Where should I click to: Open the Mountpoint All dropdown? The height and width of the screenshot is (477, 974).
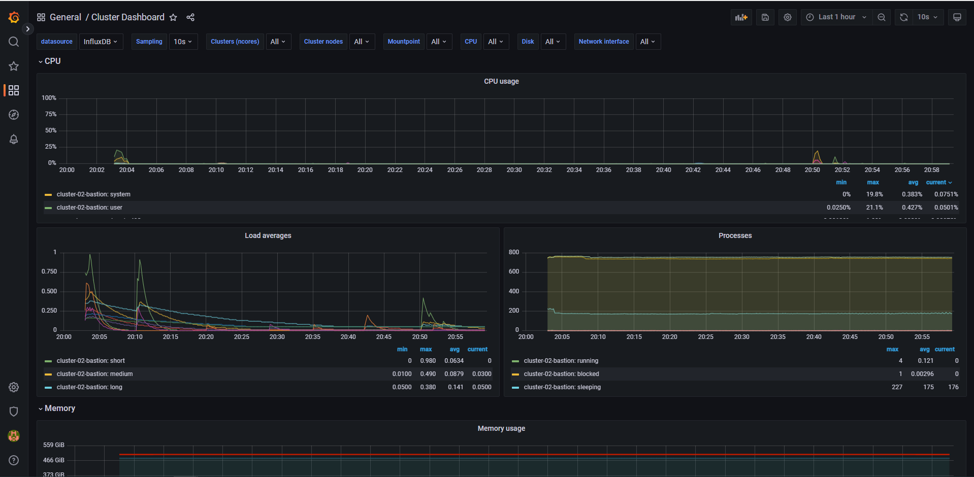pos(439,42)
